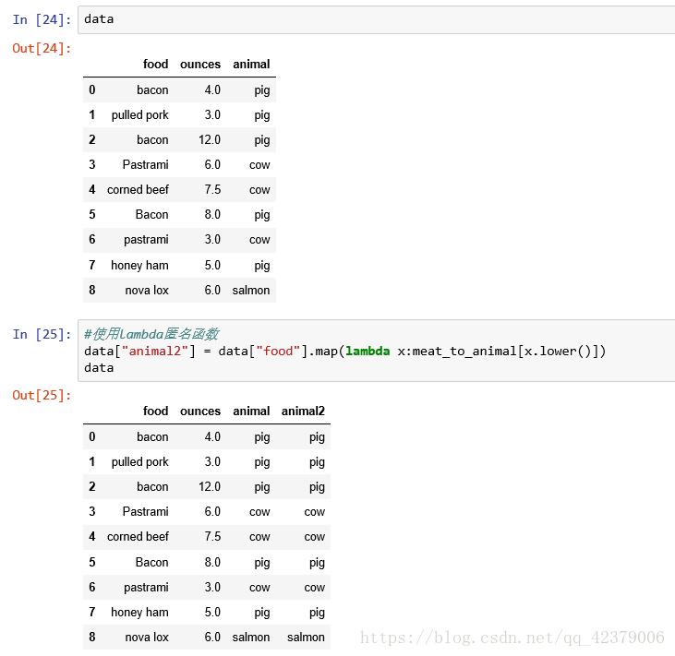The width and height of the screenshot is (675, 656).
Task: Click 'ounces' header in Out[24] table
Action: coord(200,64)
